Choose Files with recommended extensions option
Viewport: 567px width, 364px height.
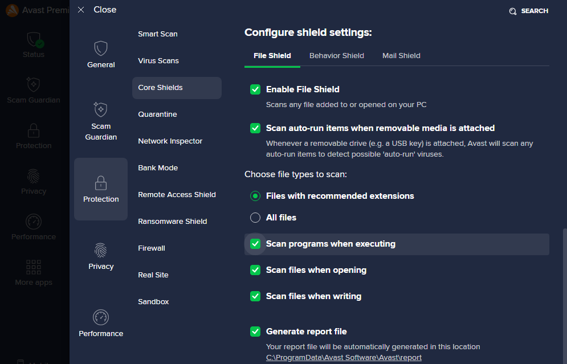[x=255, y=196]
